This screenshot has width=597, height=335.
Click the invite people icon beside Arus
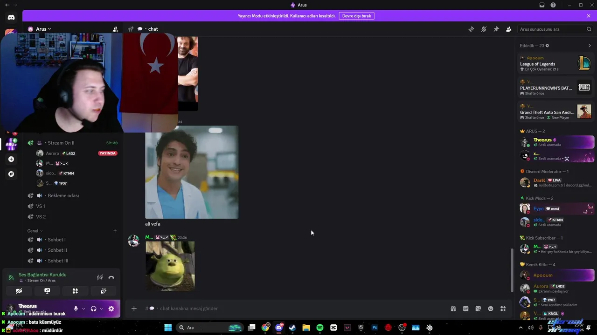[115, 29]
